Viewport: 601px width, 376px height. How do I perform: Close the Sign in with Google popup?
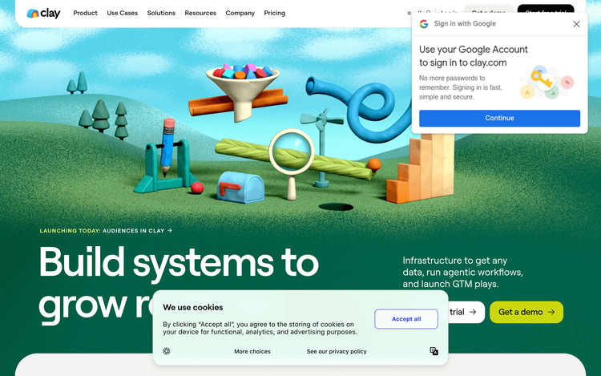576,24
